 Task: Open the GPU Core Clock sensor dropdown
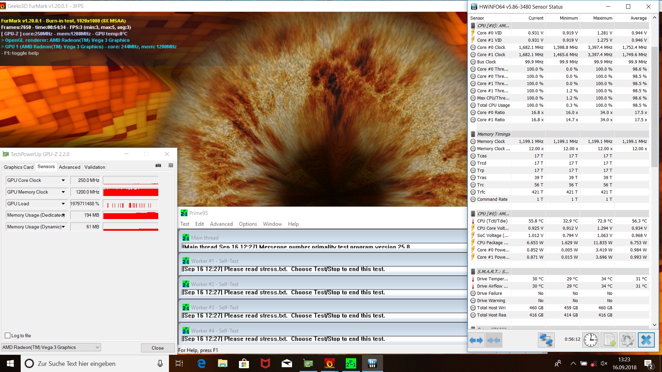coord(63,180)
